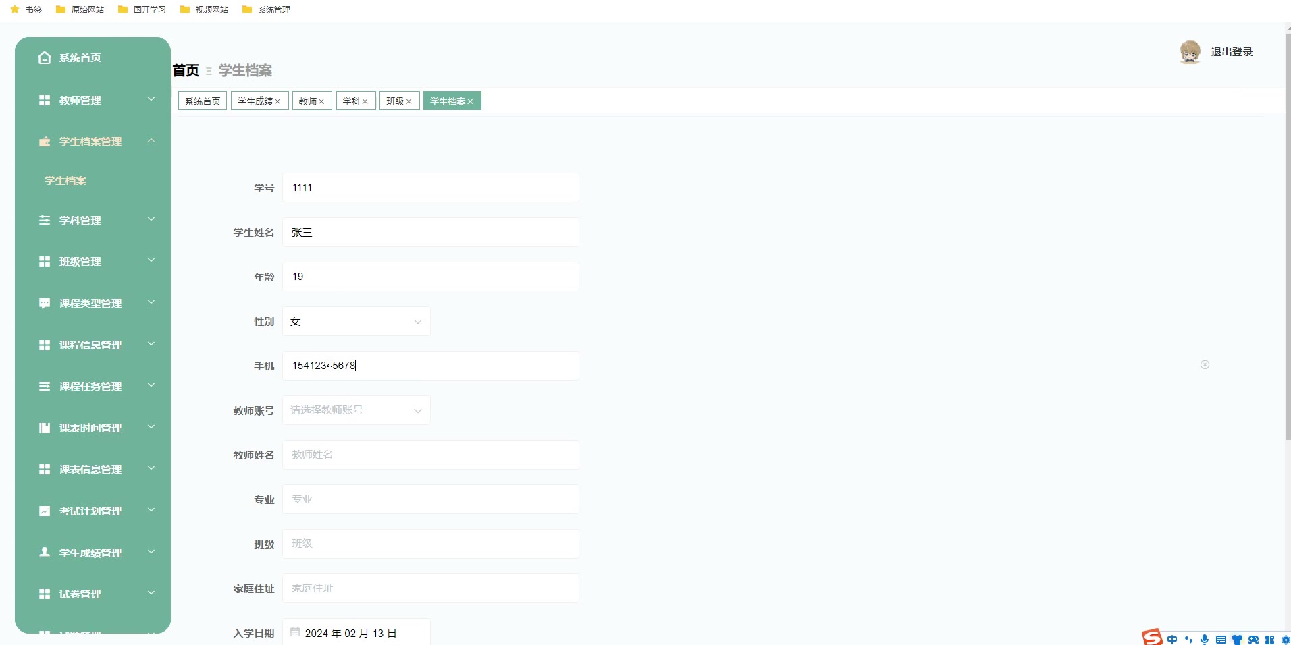Select 学生档案 submenu item in the sidebar
Viewport: 1291px width, 645px height.
tap(65, 181)
